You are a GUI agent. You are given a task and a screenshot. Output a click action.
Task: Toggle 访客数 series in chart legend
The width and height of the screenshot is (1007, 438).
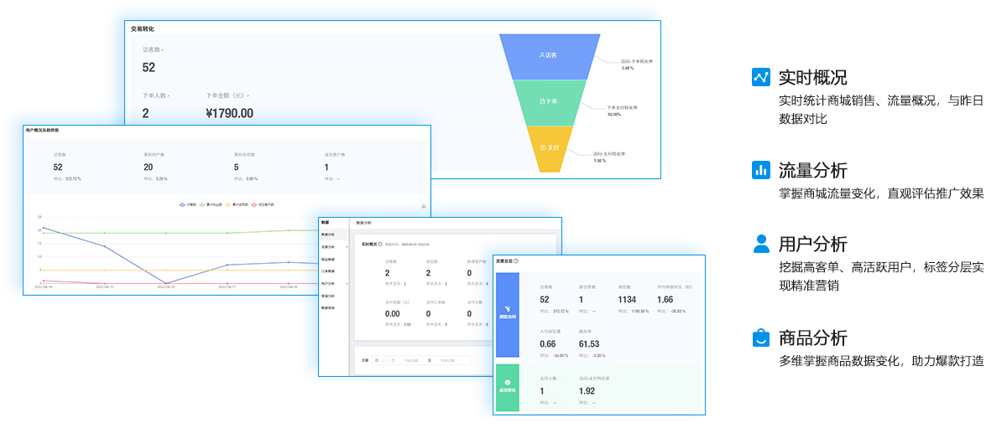190,204
